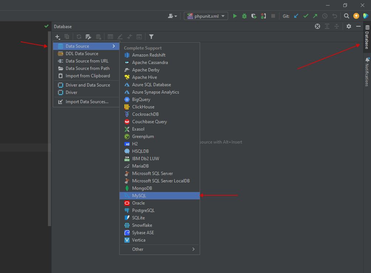
Task: Select Apache Derby in the list
Action: [x=160, y=70]
